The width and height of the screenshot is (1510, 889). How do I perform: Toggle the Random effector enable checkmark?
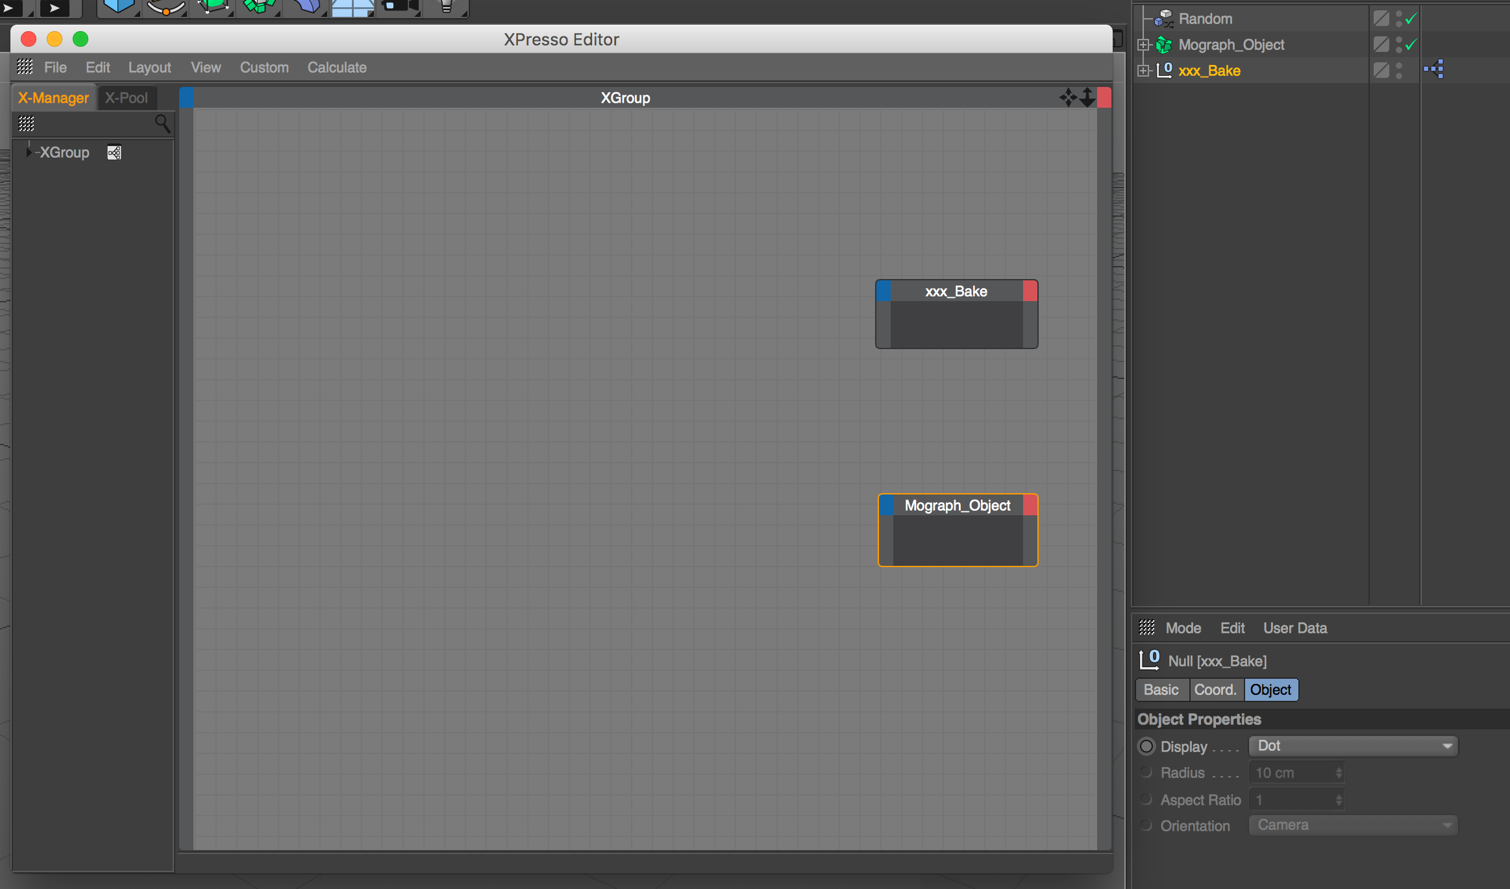point(1411,19)
